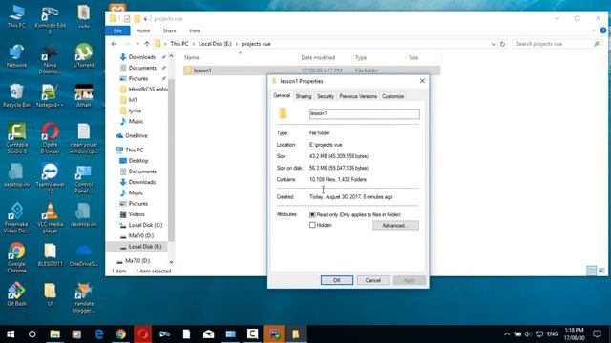Open Komodo Edit desktop shortcut
This screenshot has height=343, width=611.
coord(50,20)
